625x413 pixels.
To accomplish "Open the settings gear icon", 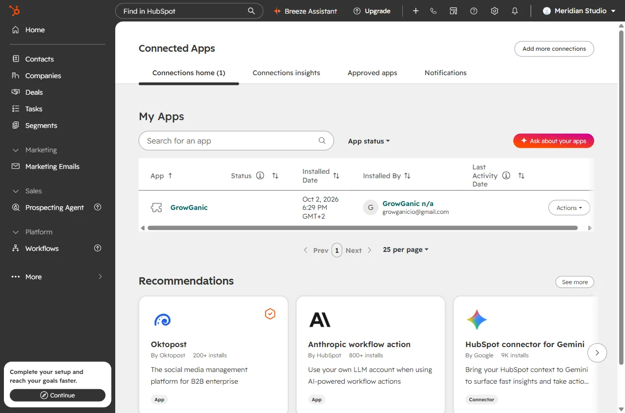I will 495,11.
